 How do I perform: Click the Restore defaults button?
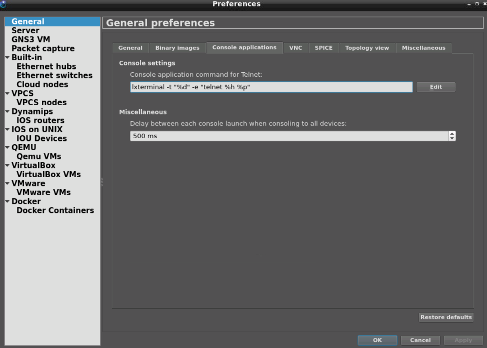coord(446,317)
